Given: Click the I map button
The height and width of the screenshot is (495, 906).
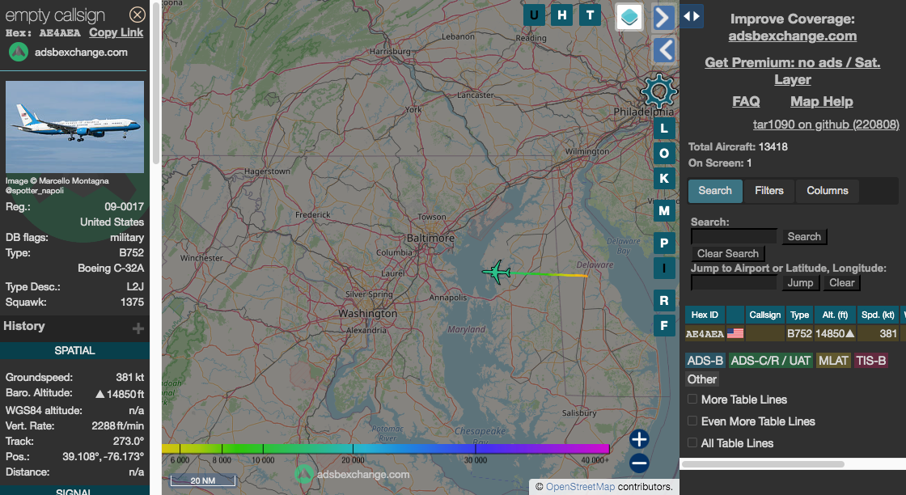Looking at the screenshot, I should tap(664, 268).
